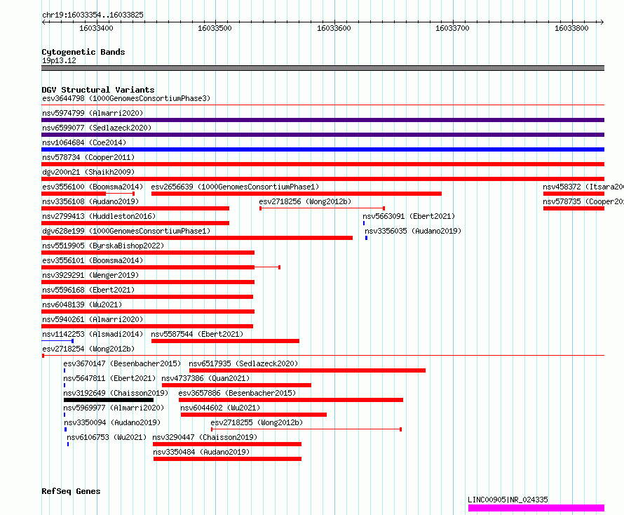This screenshot has width=624, height=515.
Task: Select the nsv5974799 (Almarri2020) purple variant bar
Action: (x=323, y=120)
